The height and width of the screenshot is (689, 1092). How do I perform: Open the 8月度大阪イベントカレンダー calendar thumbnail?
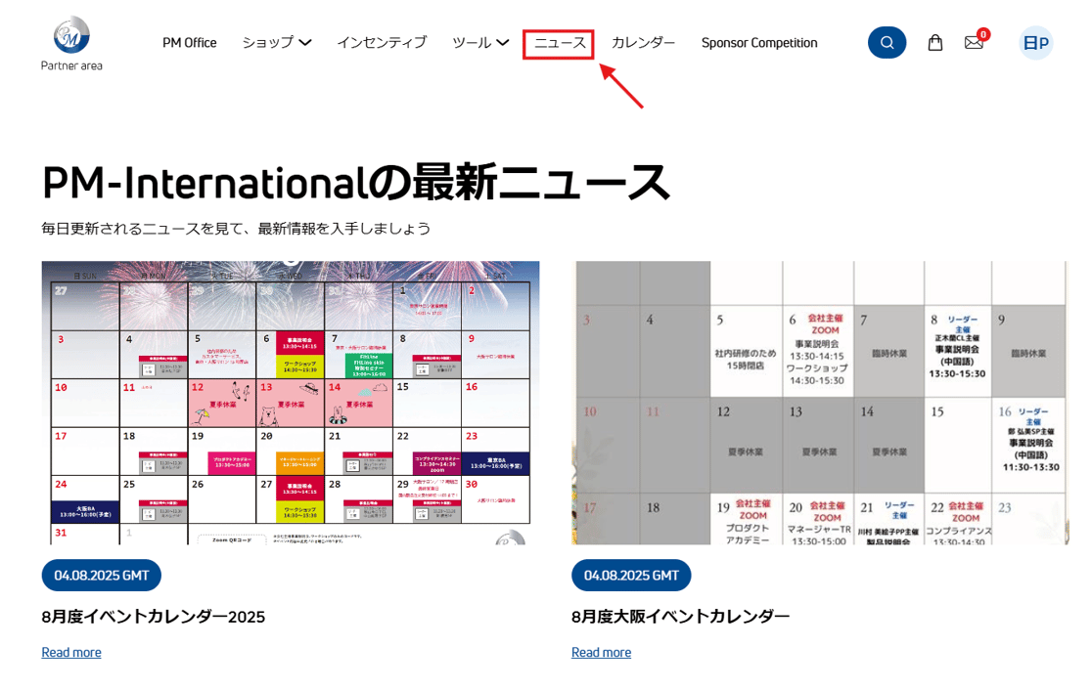point(819,403)
